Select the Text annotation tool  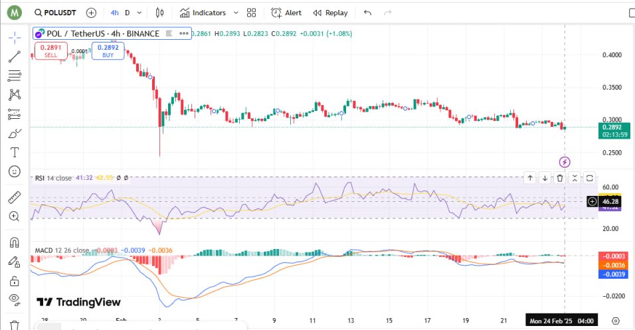[15, 152]
